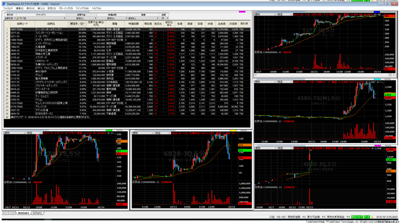This screenshot has height=223, width=400.
Task: Switch to the GChart1 tab
Action: pos(37,213)
